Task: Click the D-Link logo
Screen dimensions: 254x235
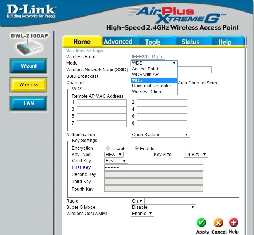Action: tap(31, 11)
